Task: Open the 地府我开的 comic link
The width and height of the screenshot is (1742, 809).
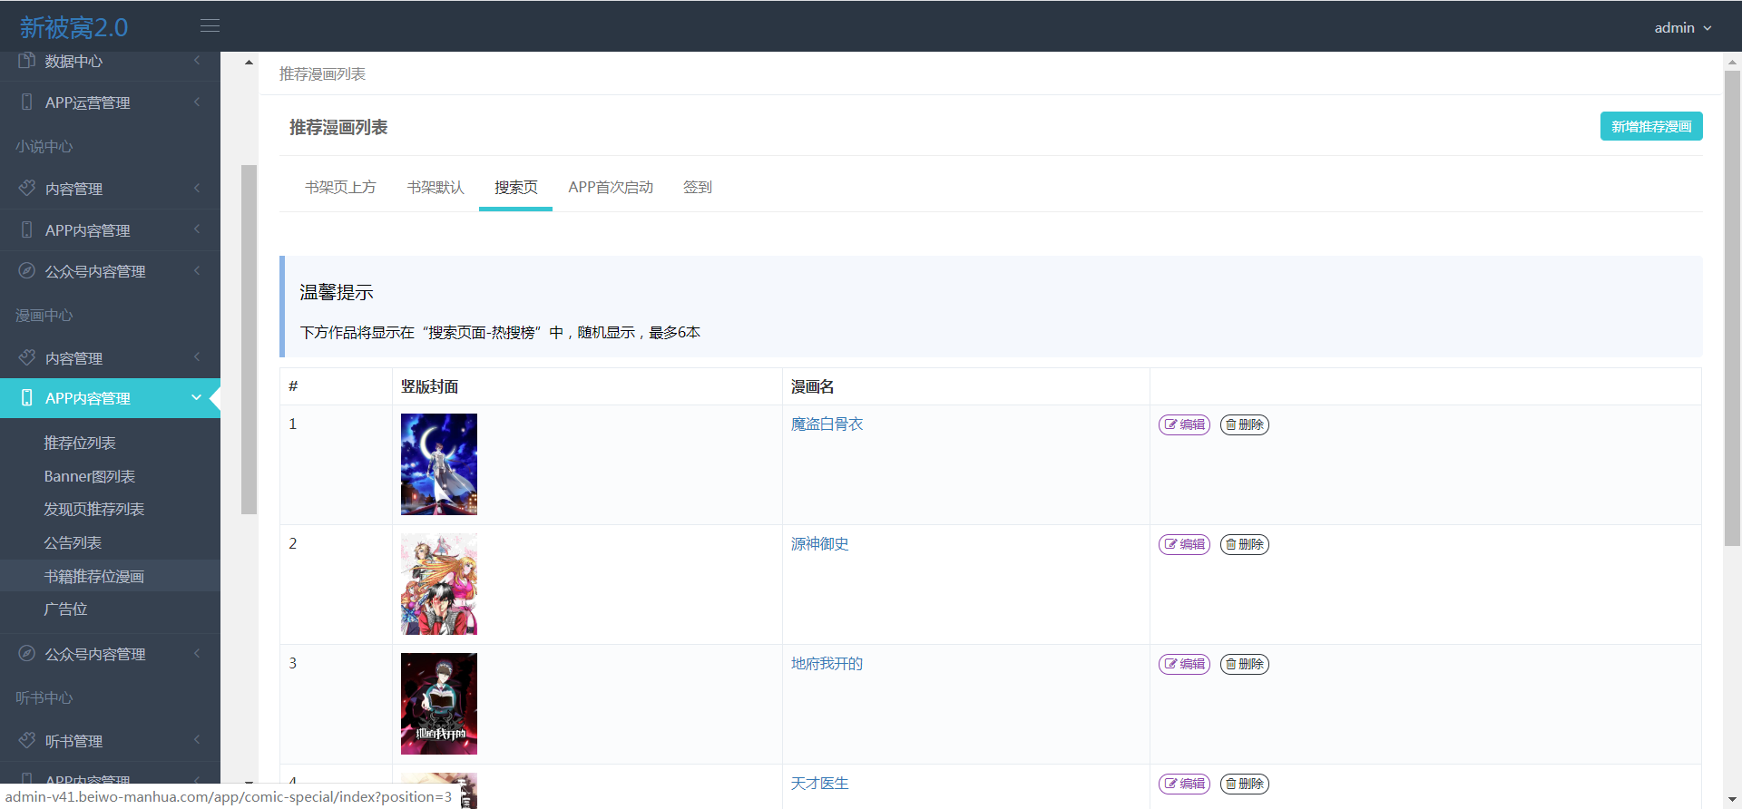Action: [x=827, y=663]
